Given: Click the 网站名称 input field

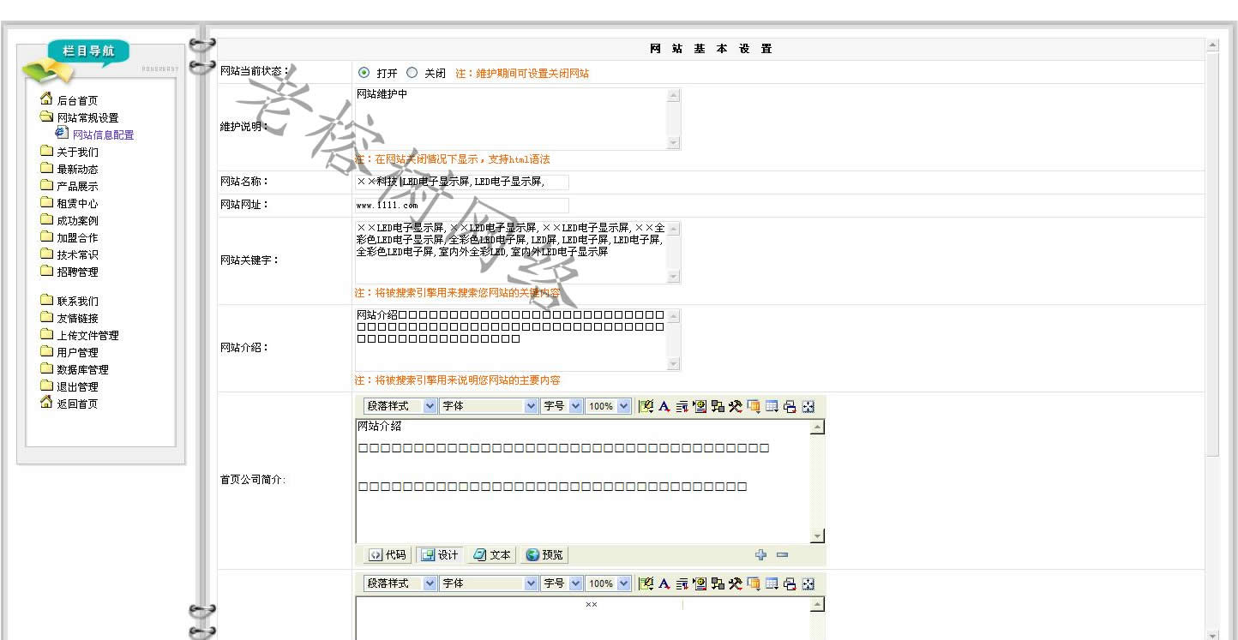Looking at the screenshot, I should pyautogui.click(x=462, y=182).
